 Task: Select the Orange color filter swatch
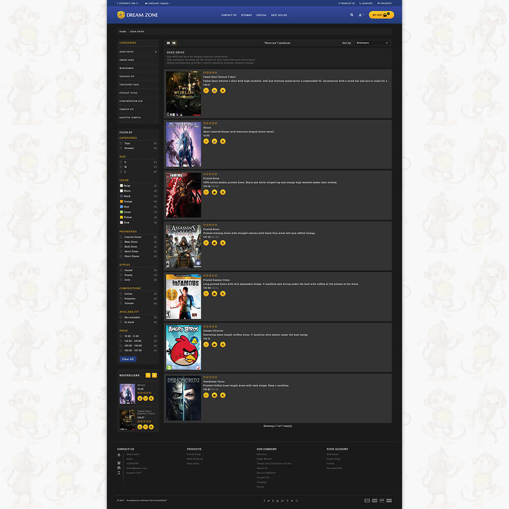[x=121, y=202]
